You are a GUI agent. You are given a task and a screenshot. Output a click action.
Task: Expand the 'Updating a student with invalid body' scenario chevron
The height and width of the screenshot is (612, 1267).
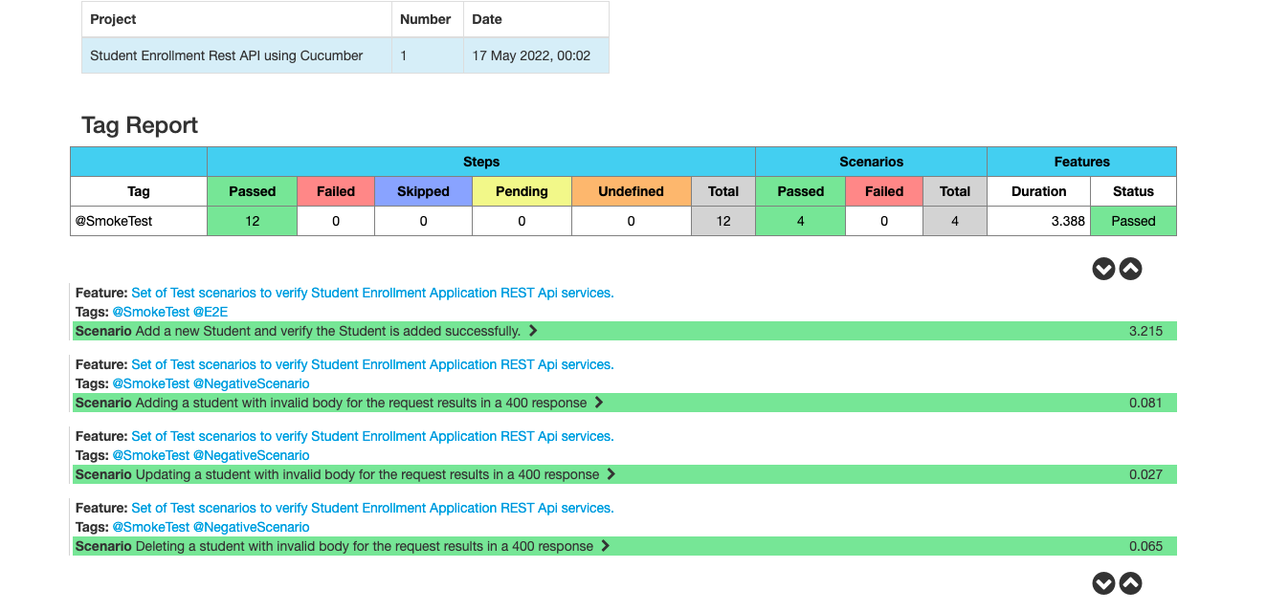pos(611,474)
